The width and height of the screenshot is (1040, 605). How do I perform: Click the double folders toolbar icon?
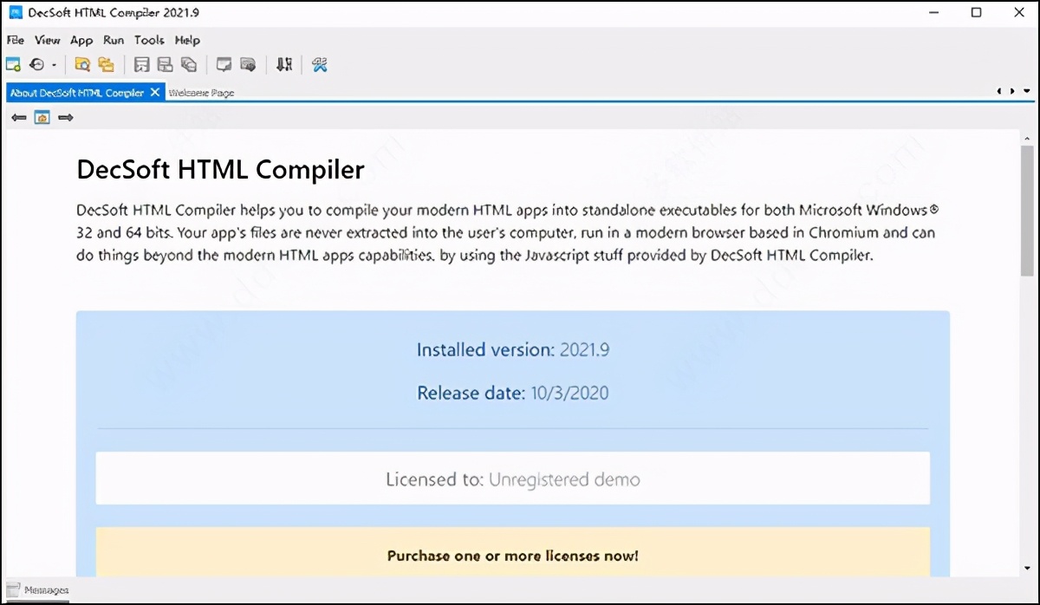[106, 64]
